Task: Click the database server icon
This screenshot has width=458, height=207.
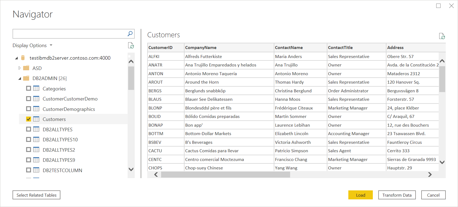Action: click(23, 58)
